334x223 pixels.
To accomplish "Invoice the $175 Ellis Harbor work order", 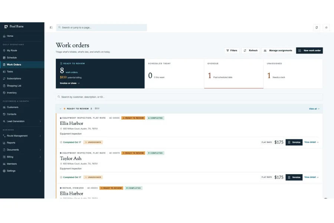I will coord(294,142).
